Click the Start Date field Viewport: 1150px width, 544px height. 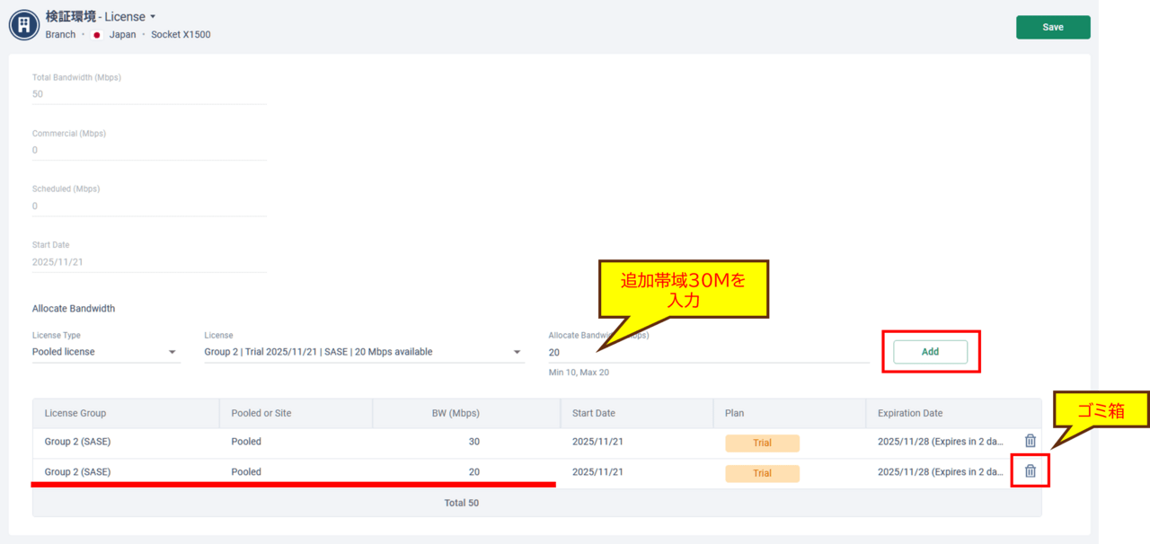tap(149, 262)
